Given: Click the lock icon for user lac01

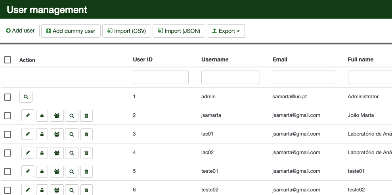Looking at the screenshot, I should (42, 134).
